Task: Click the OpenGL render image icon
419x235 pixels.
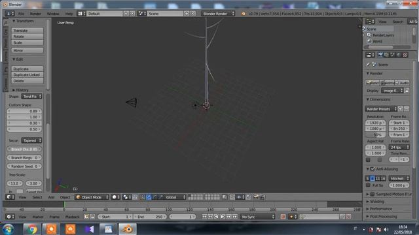Action: coord(256,197)
